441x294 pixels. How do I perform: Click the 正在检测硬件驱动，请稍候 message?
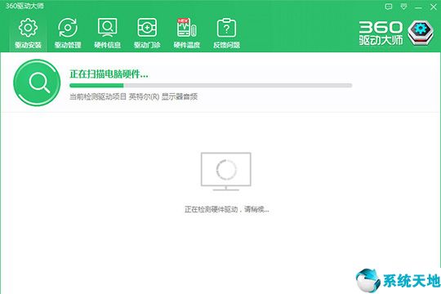click(x=227, y=209)
